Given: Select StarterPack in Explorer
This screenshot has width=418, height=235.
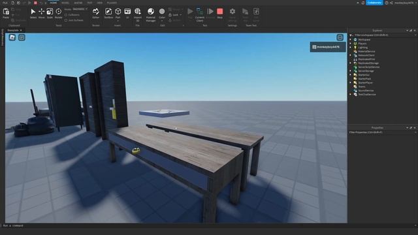Looking at the screenshot, I should pos(364,78).
